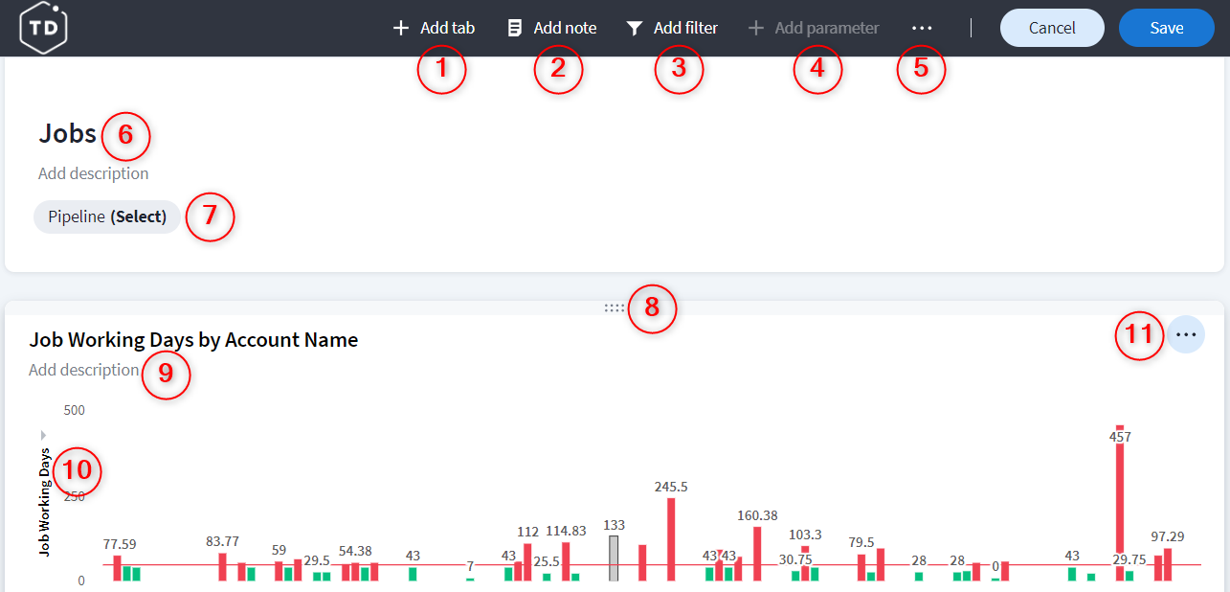Click the TD hexagon logo
The width and height of the screenshot is (1230, 592).
tap(43, 28)
